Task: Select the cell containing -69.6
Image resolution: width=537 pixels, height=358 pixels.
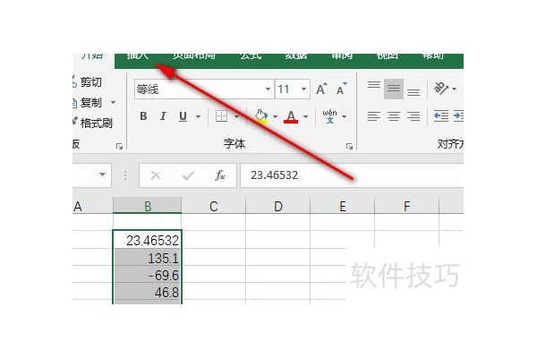Action: [148, 275]
